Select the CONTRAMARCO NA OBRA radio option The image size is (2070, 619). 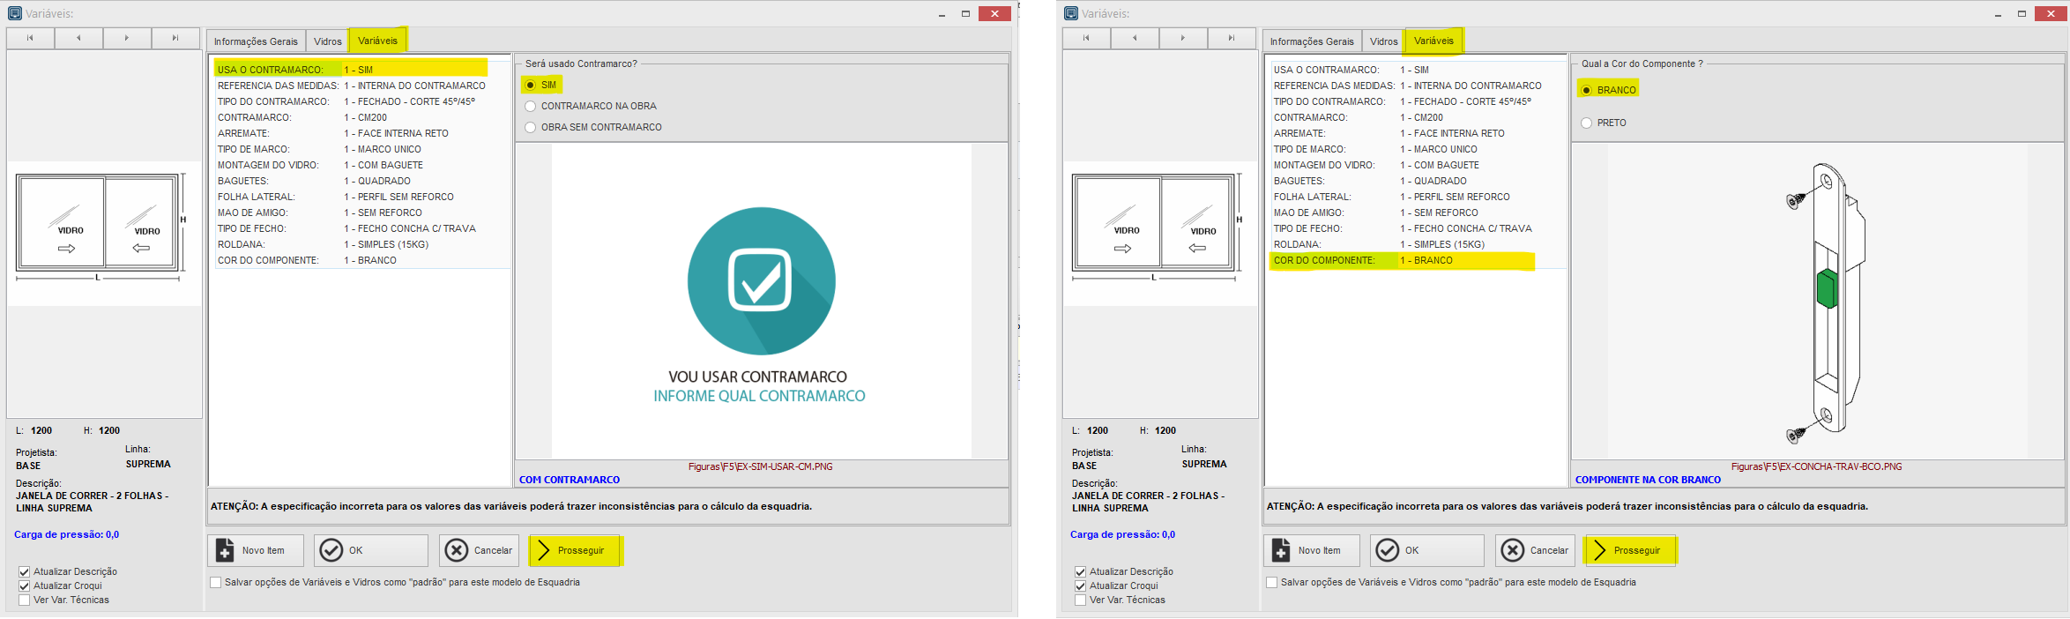(x=531, y=106)
